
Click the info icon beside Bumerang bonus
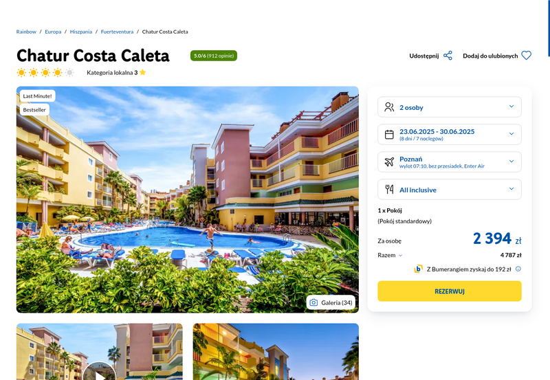(x=518, y=269)
